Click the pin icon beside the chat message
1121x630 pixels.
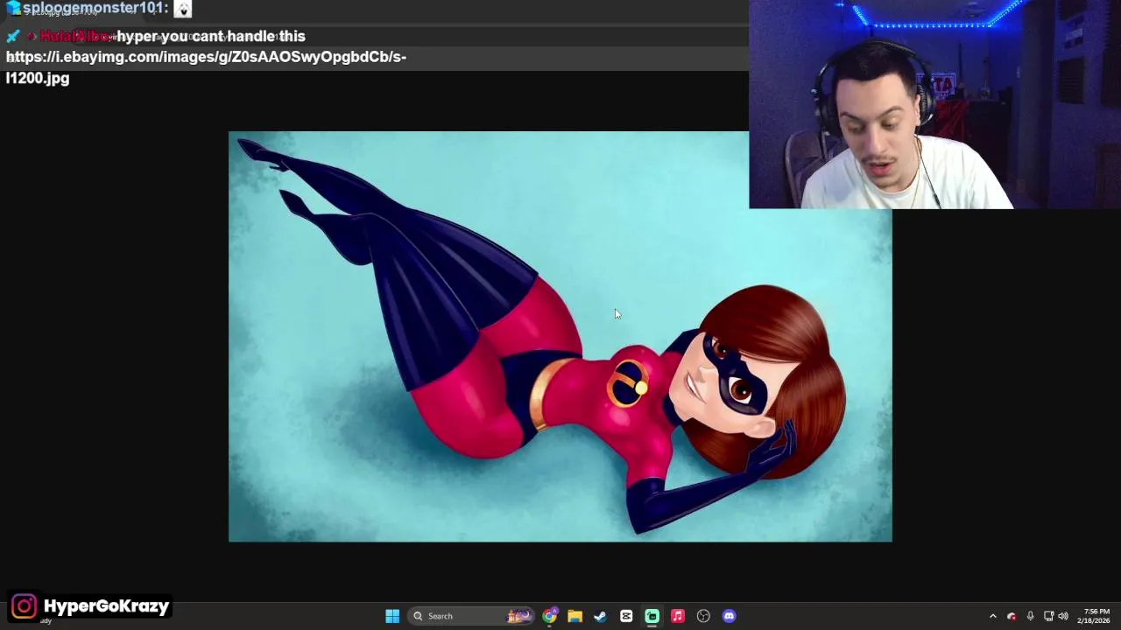tap(12, 37)
